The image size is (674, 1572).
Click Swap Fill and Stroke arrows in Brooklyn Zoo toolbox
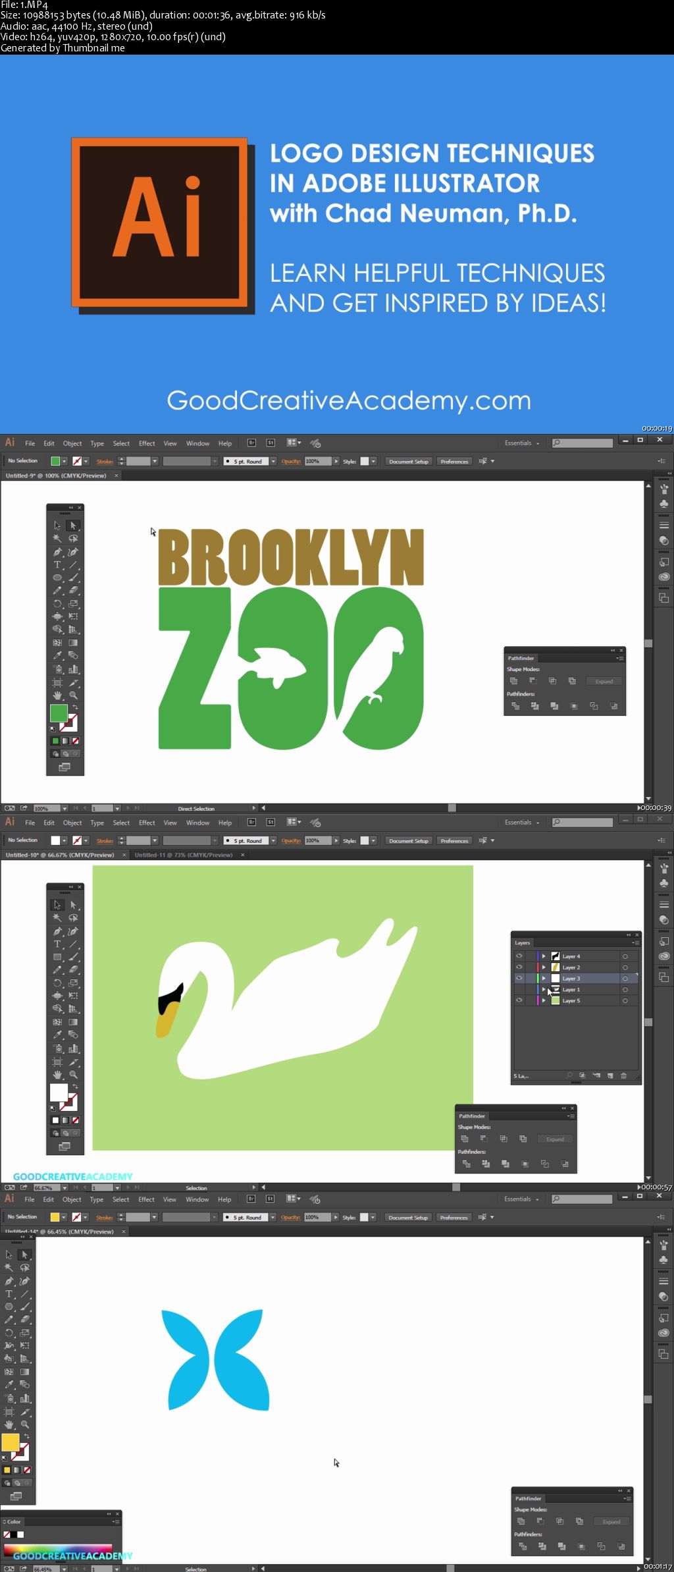click(75, 707)
